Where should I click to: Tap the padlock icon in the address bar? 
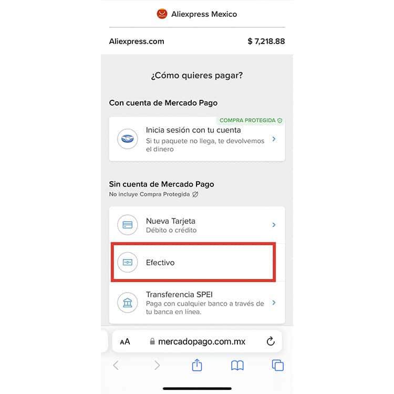(x=152, y=341)
